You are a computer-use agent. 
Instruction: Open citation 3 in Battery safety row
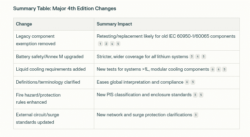coord(192,56)
